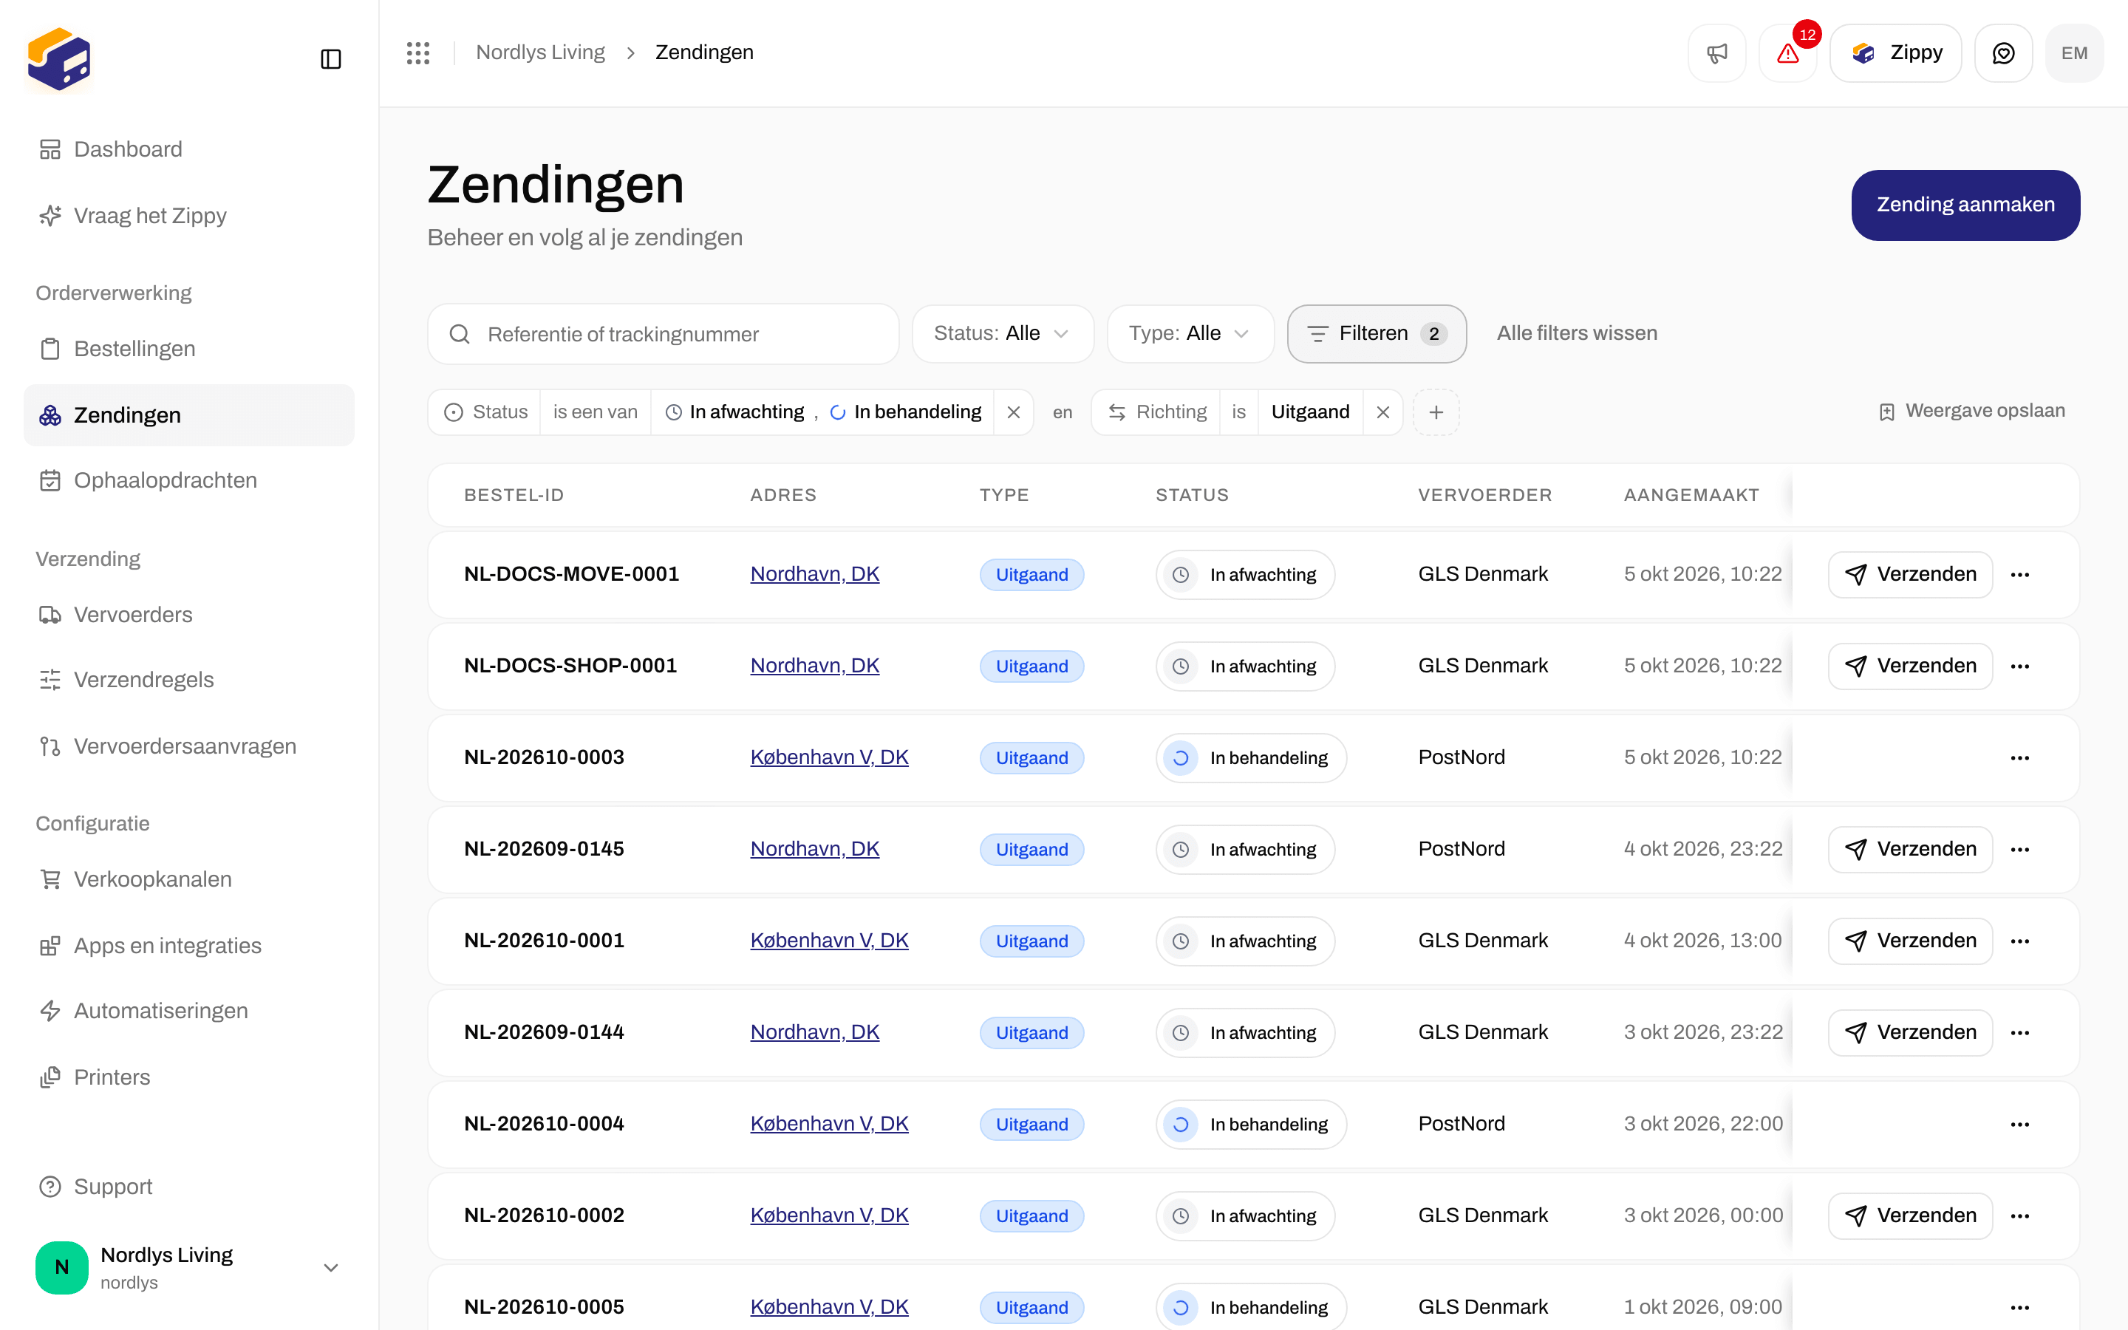The width and height of the screenshot is (2128, 1330).
Task: Open Printers in the sidebar
Action: click(x=188, y=1077)
